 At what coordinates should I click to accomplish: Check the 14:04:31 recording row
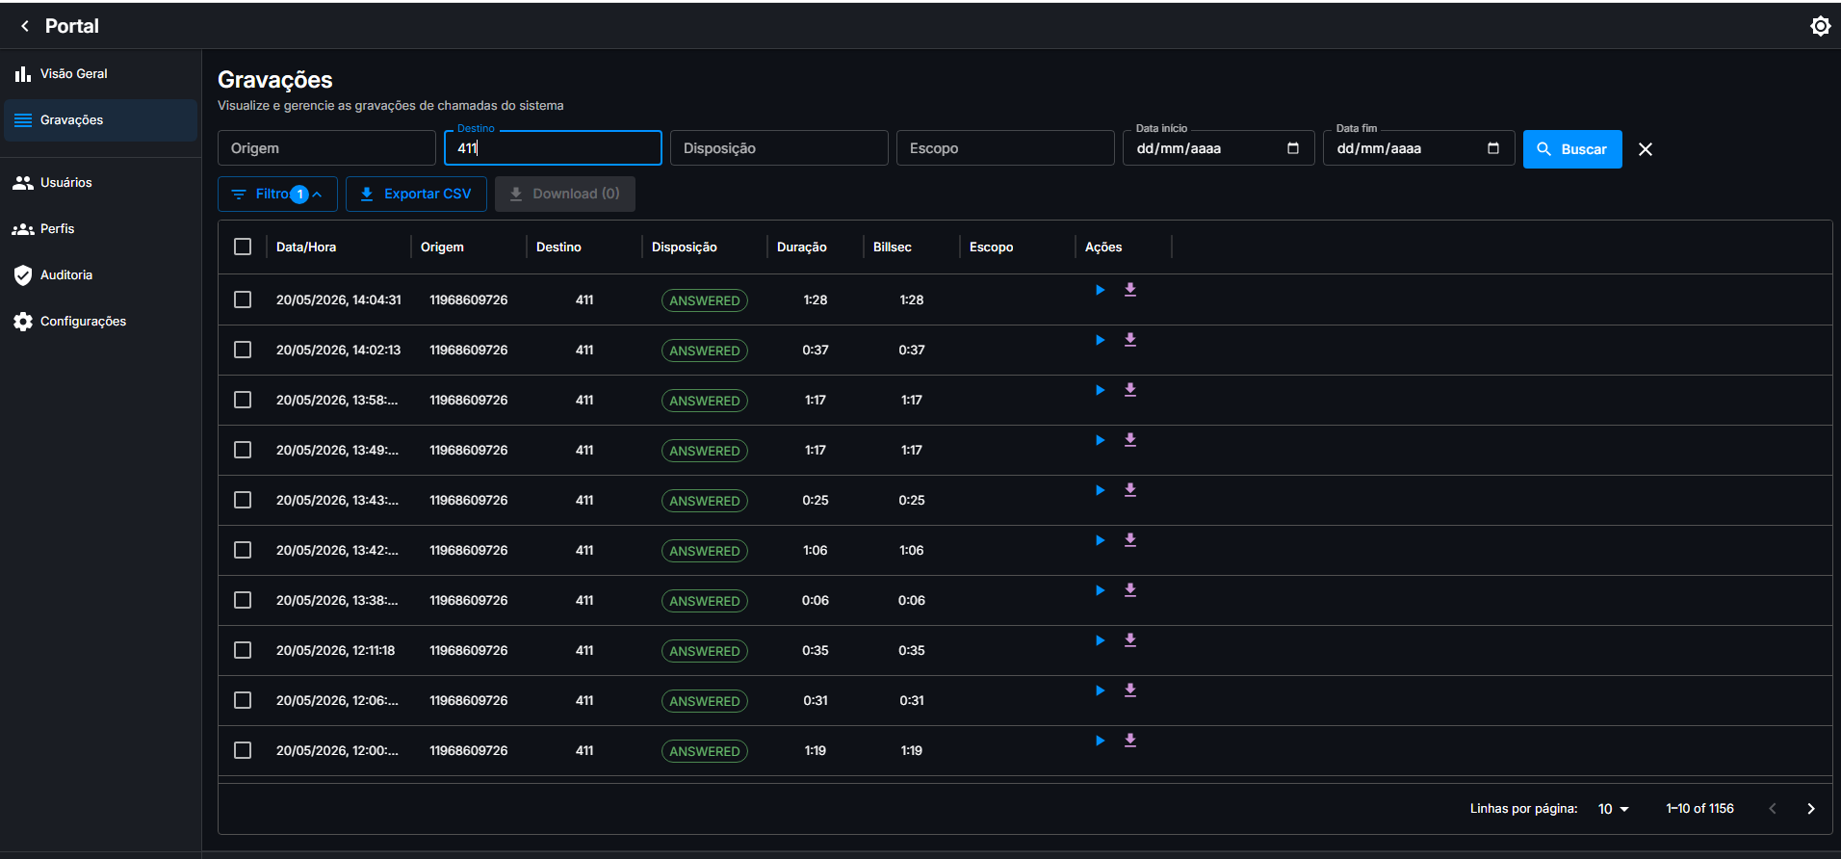coord(243,299)
